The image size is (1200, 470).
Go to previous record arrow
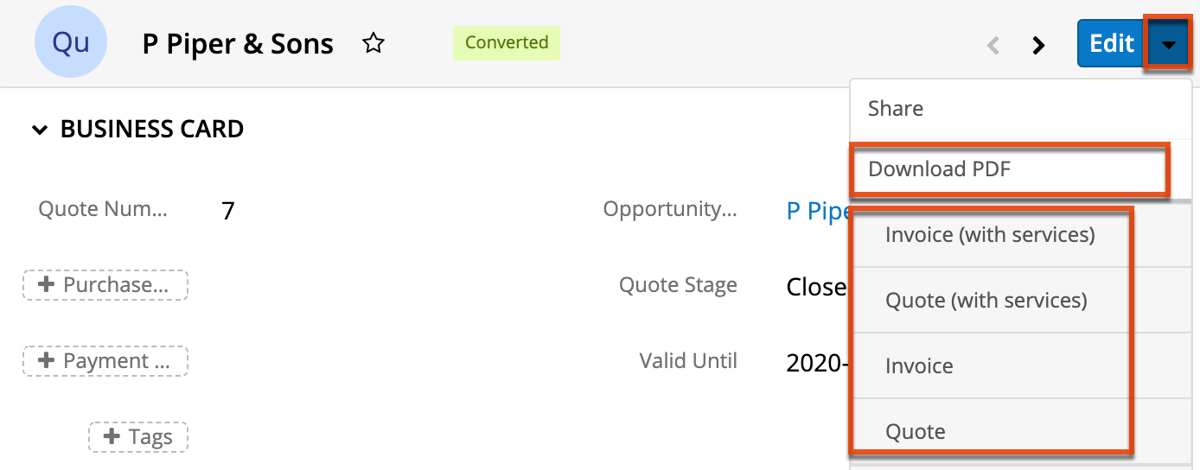994,45
